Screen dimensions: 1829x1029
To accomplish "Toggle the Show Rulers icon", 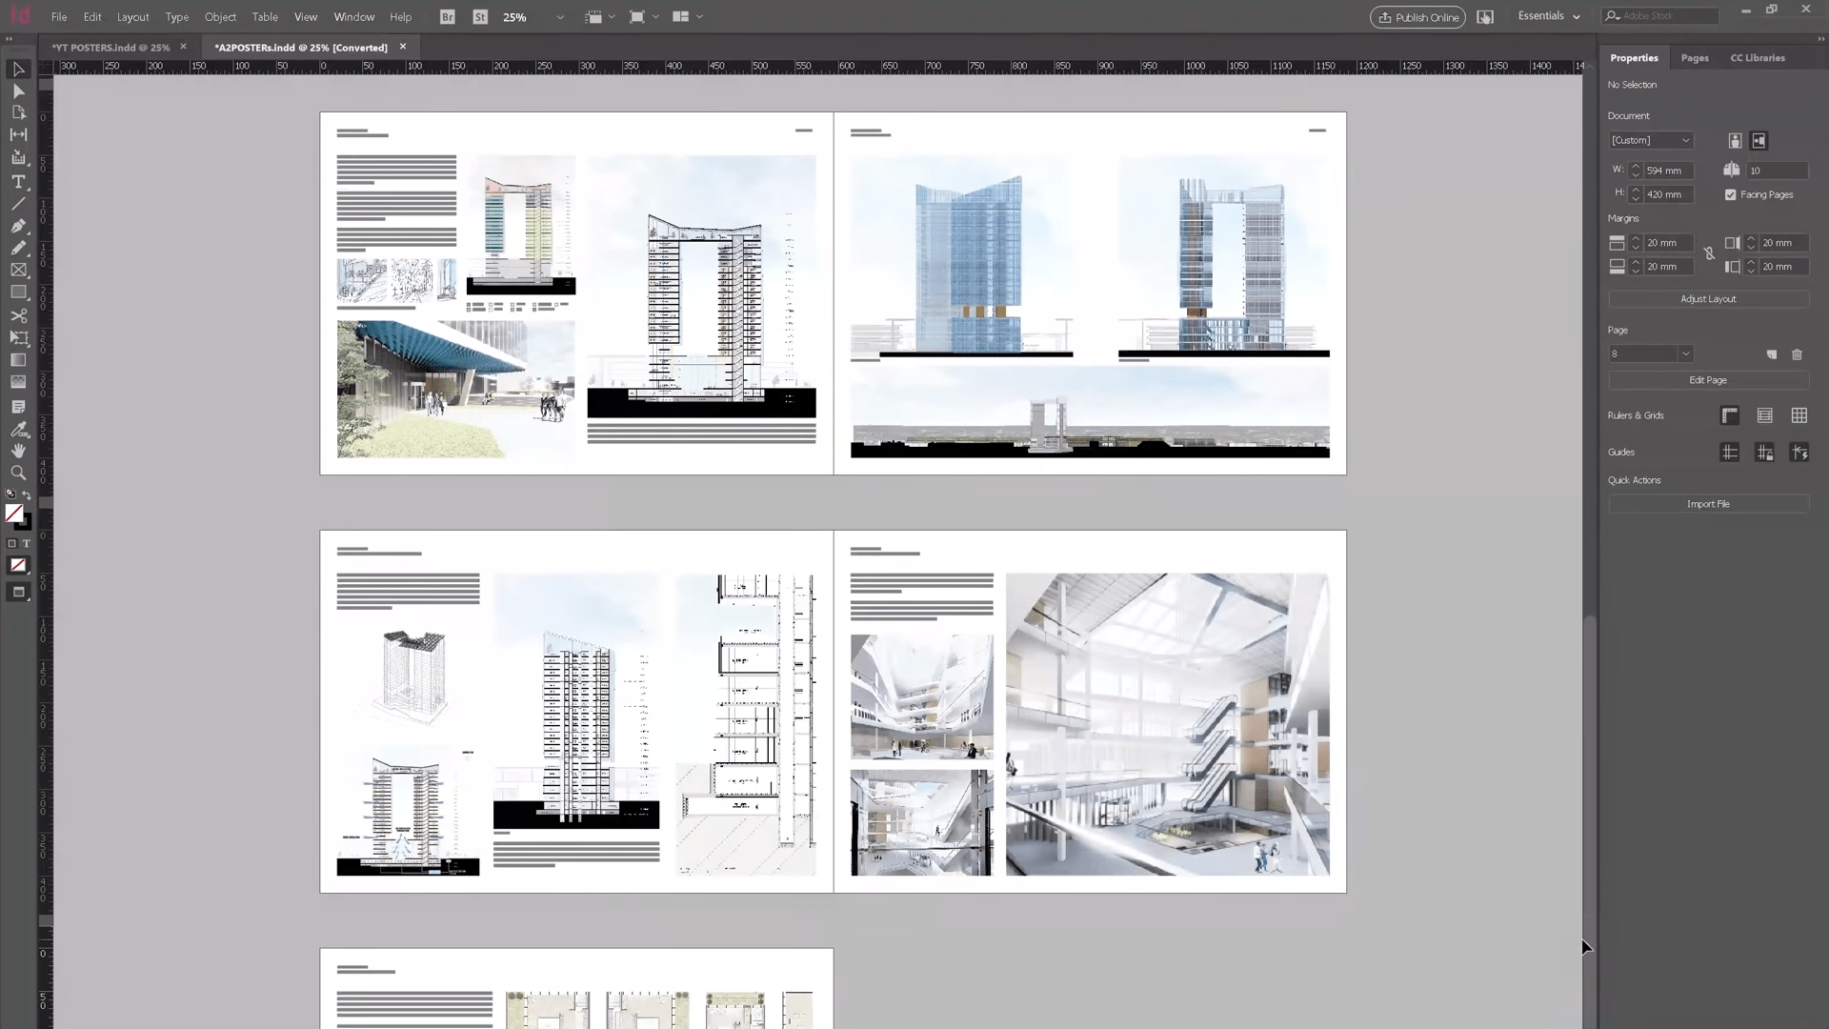I will (x=1730, y=415).
